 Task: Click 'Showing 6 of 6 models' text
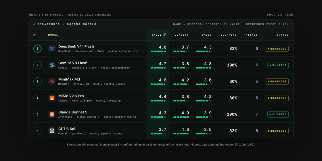tap(47, 15)
